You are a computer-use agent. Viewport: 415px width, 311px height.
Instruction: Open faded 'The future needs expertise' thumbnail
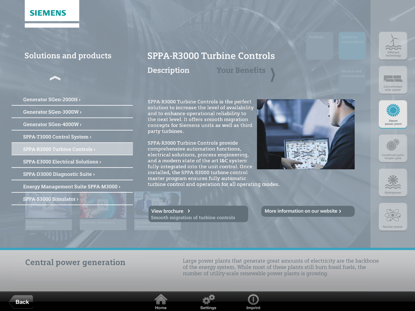49,211
